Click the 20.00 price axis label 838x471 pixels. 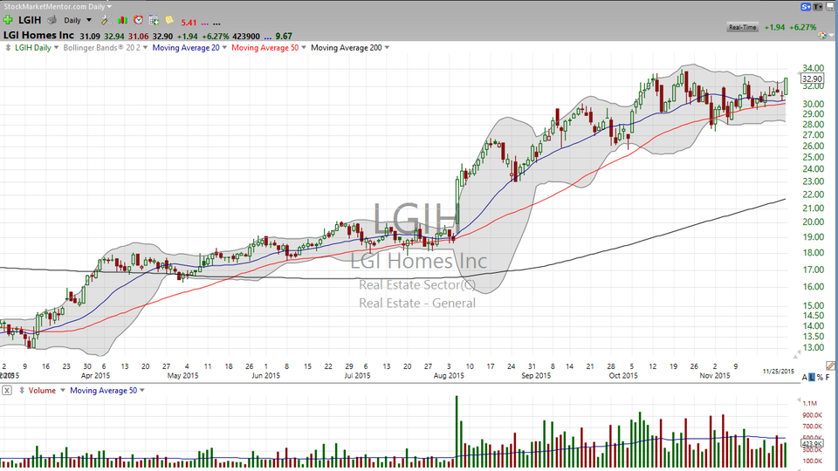coord(813,222)
